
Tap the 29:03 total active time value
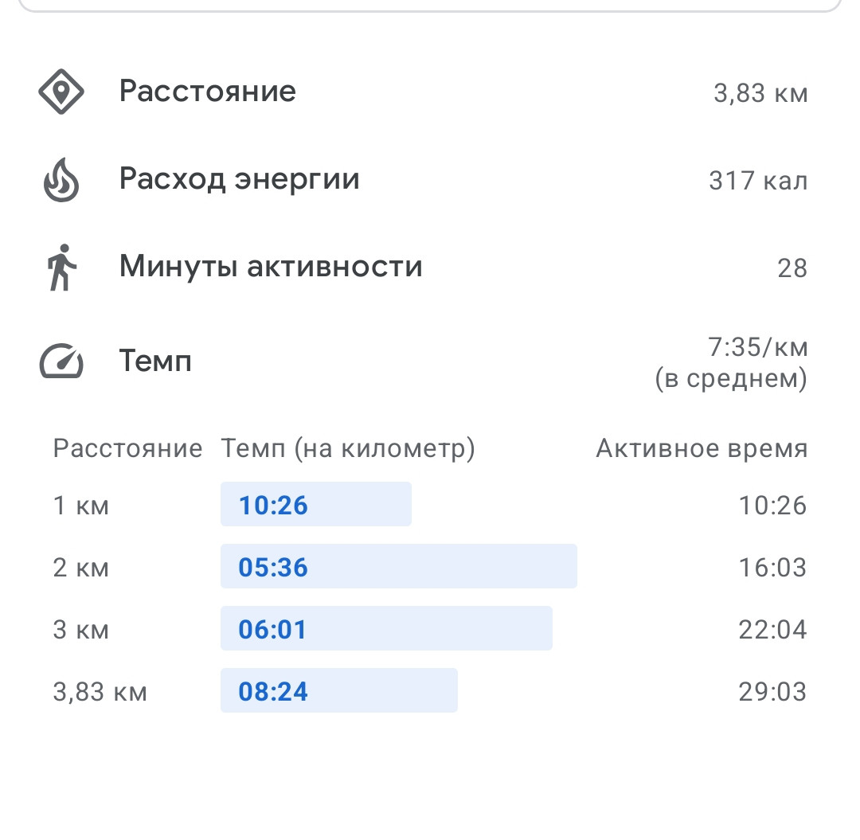[772, 691]
